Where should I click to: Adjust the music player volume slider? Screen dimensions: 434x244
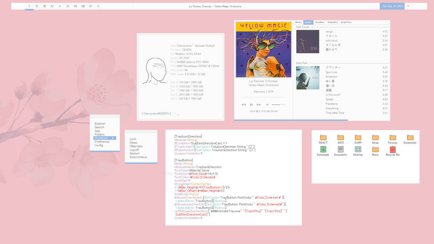click(x=279, y=105)
